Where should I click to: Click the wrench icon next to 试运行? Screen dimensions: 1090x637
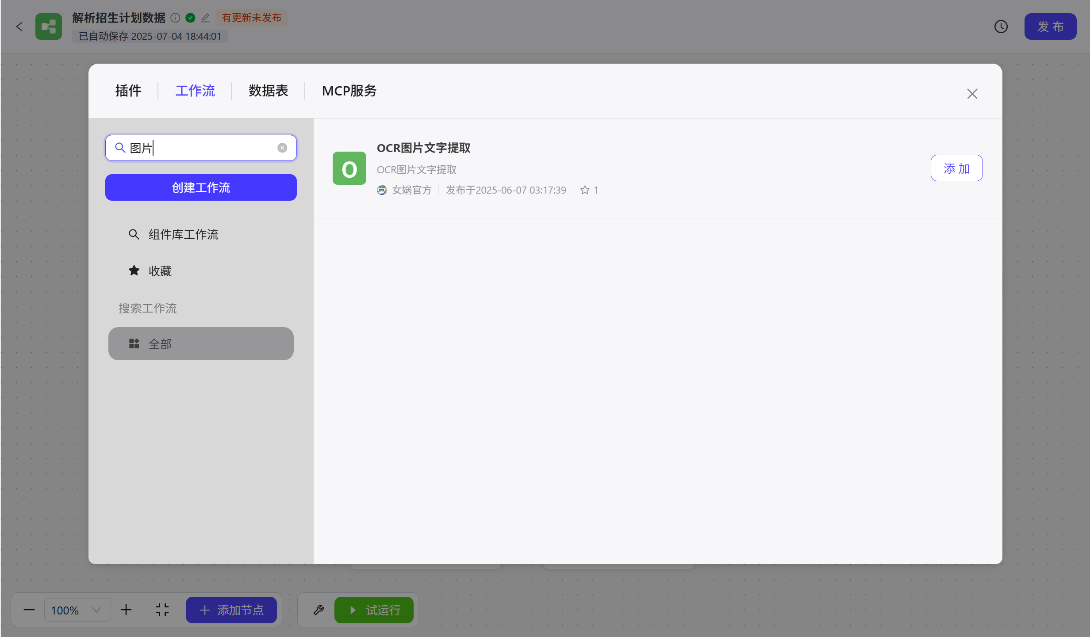[318, 610]
